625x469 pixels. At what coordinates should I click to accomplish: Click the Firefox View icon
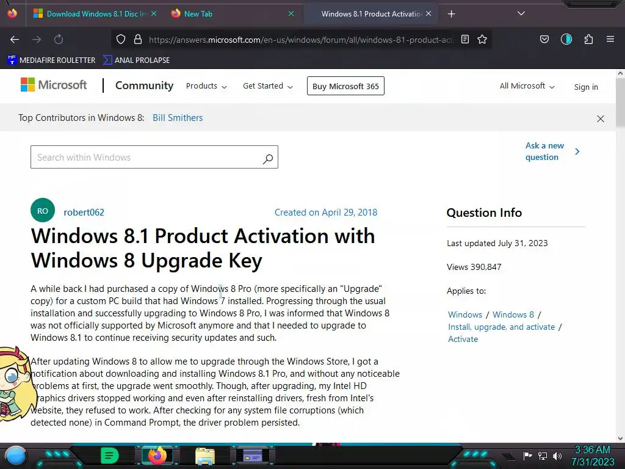click(12, 13)
